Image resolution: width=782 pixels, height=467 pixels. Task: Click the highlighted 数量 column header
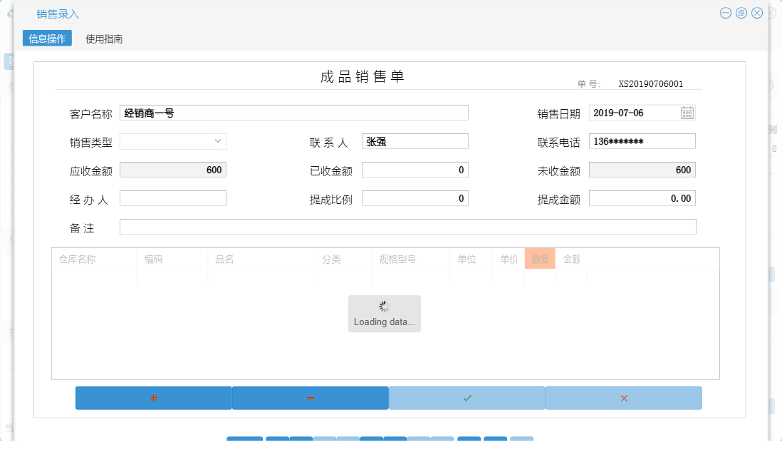[539, 258]
